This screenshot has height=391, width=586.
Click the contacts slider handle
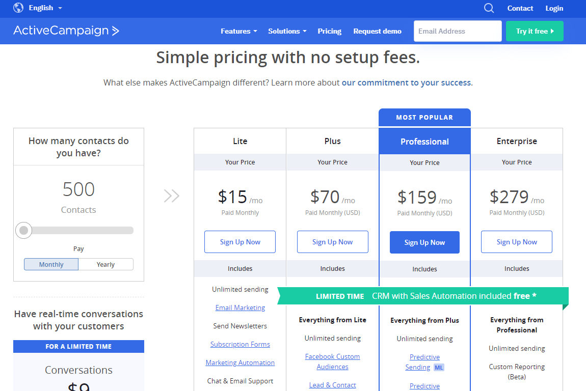pos(23,231)
